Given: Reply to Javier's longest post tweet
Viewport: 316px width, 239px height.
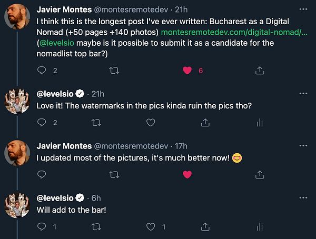Looking at the screenshot, I should [42, 69].
